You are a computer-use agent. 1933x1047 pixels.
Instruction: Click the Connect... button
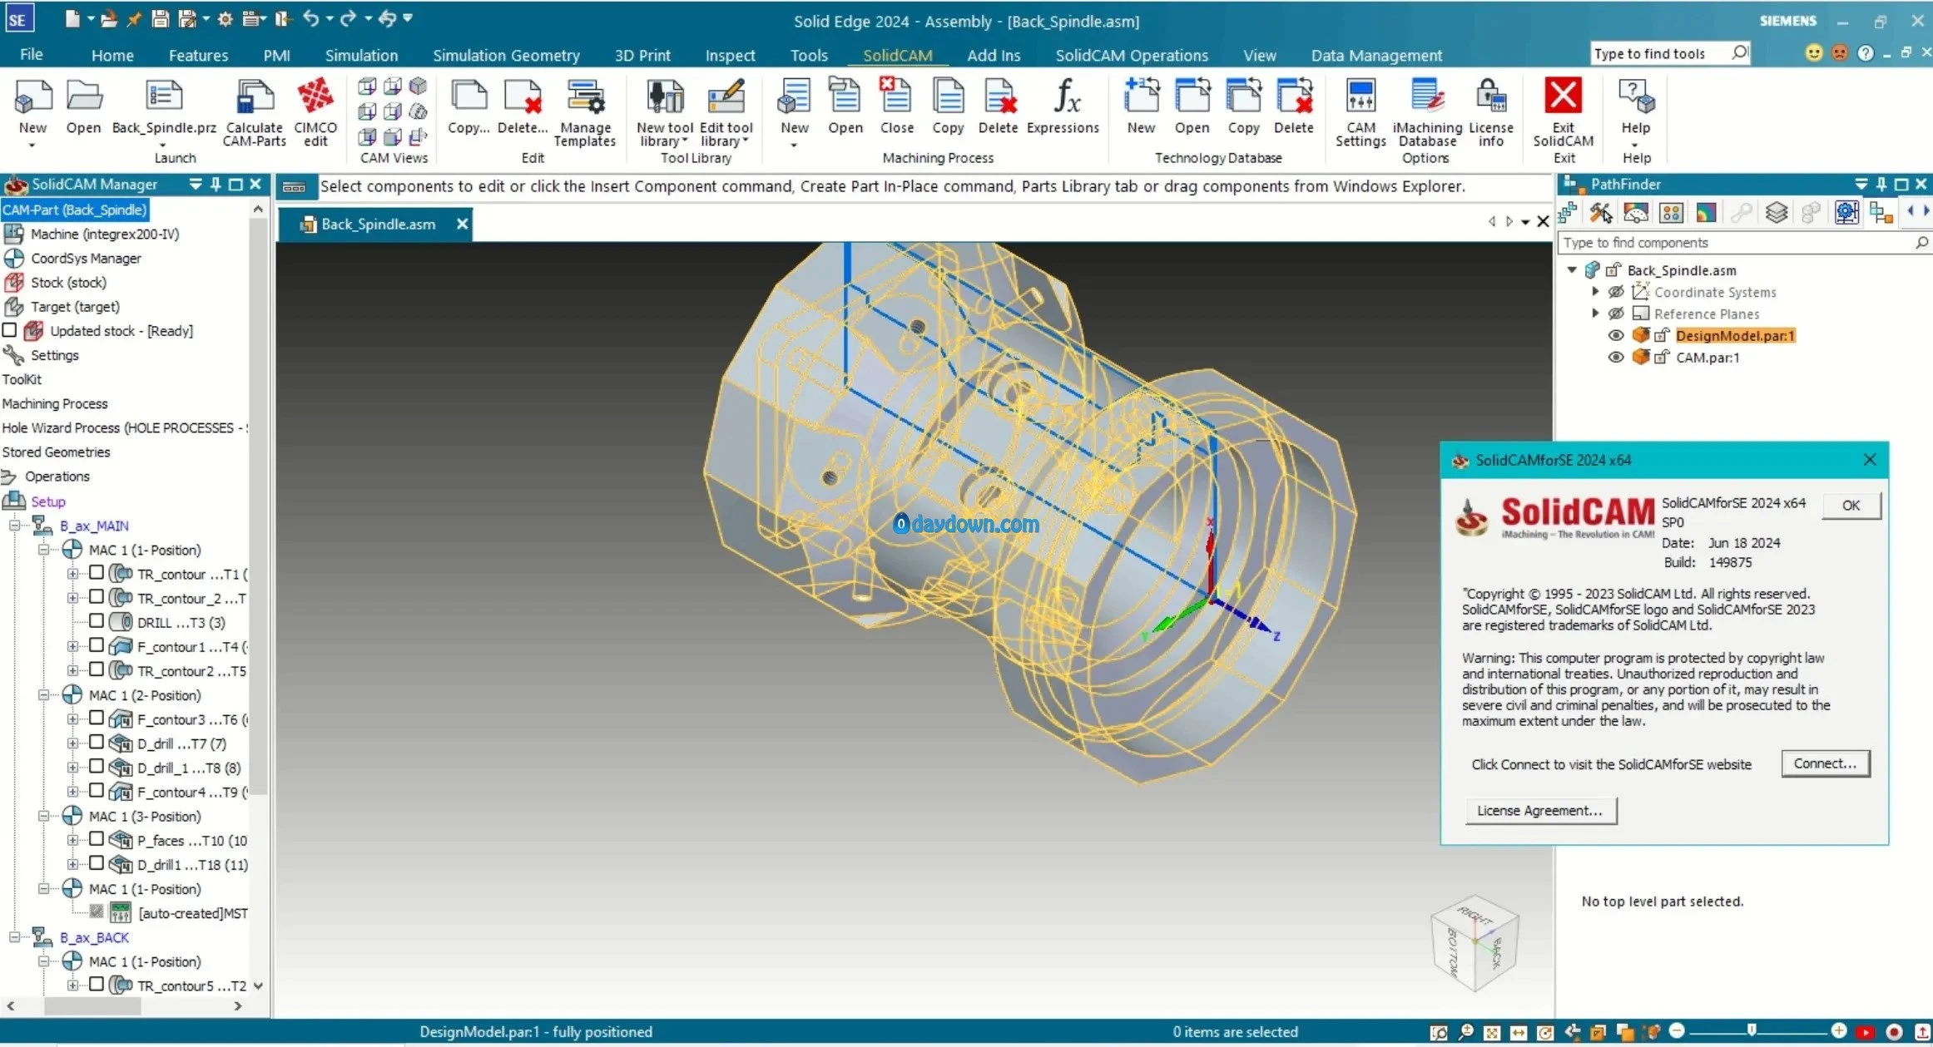click(1825, 763)
